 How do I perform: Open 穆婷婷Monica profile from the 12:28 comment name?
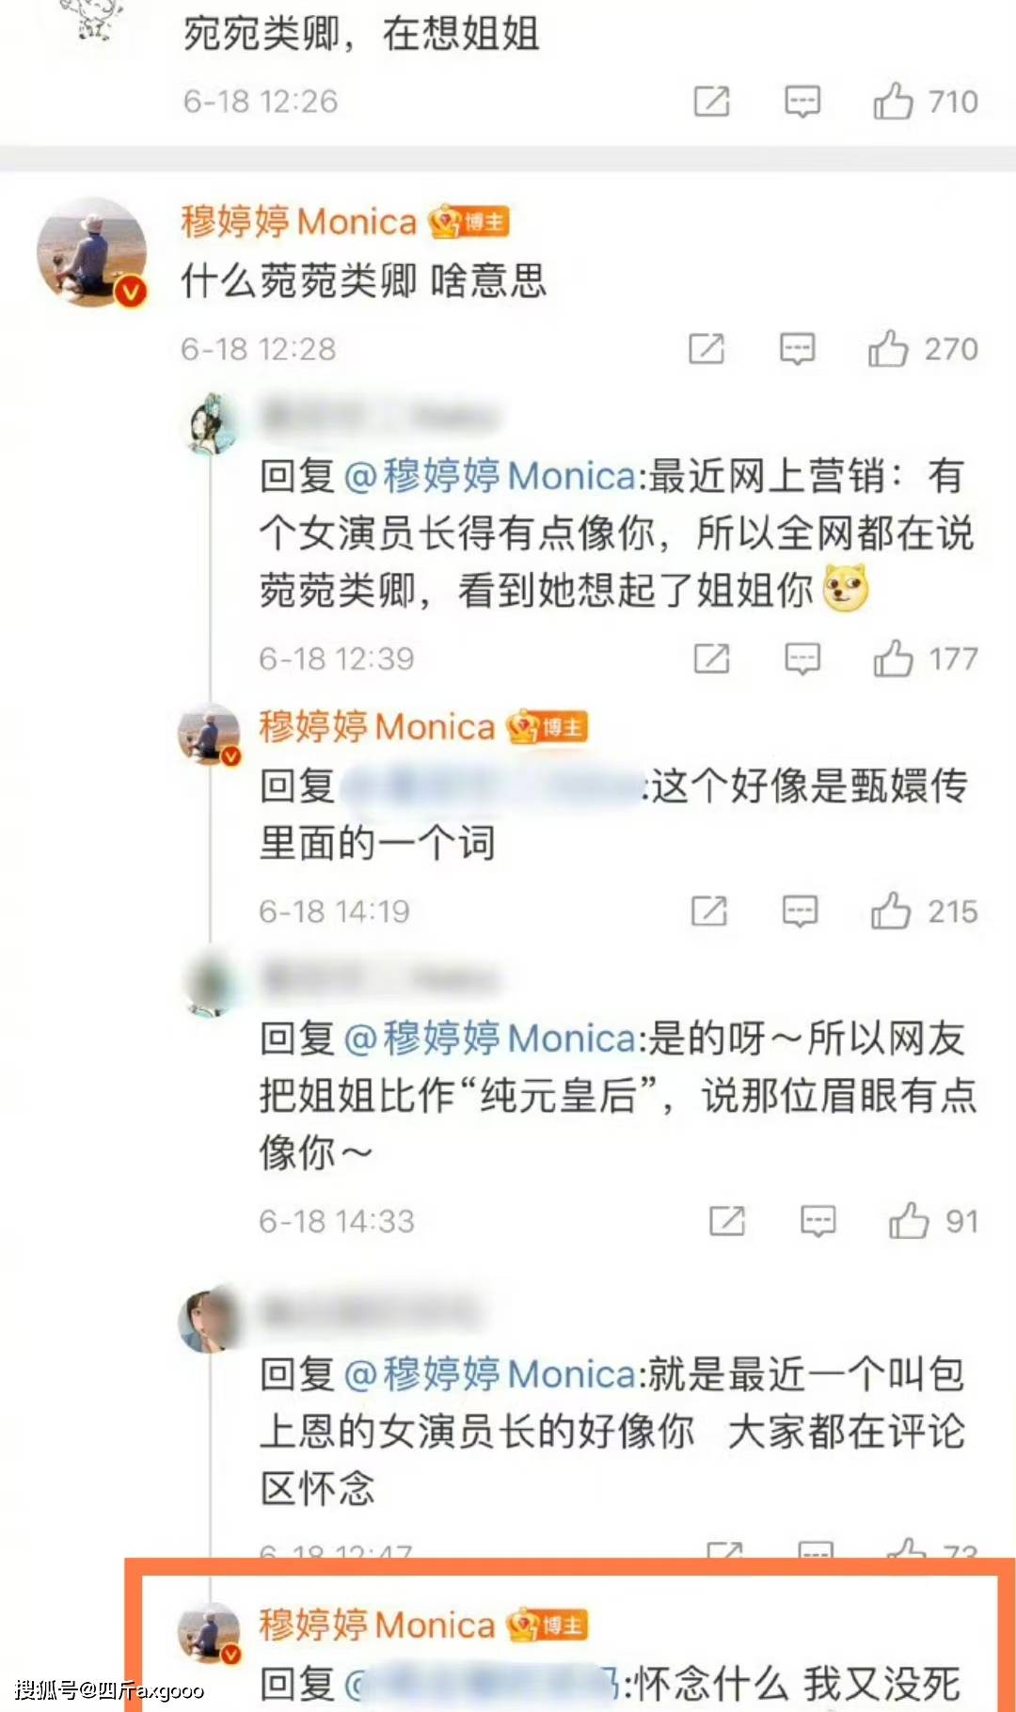pyautogui.click(x=298, y=222)
